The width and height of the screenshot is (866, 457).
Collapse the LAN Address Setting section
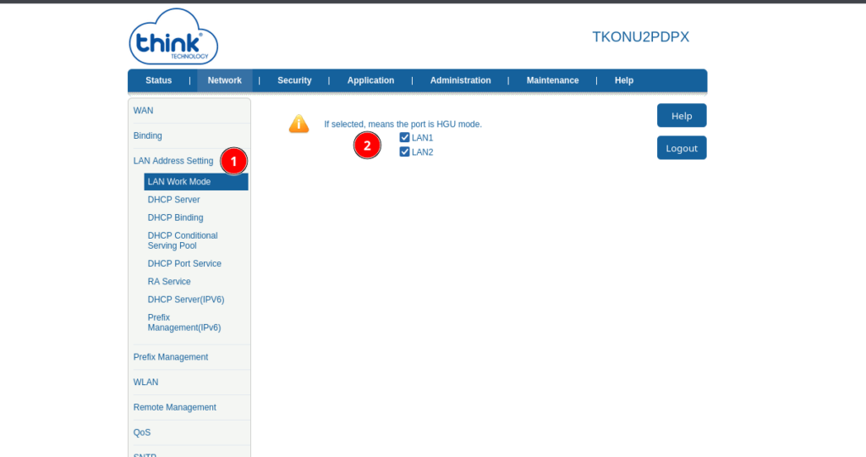tap(173, 161)
